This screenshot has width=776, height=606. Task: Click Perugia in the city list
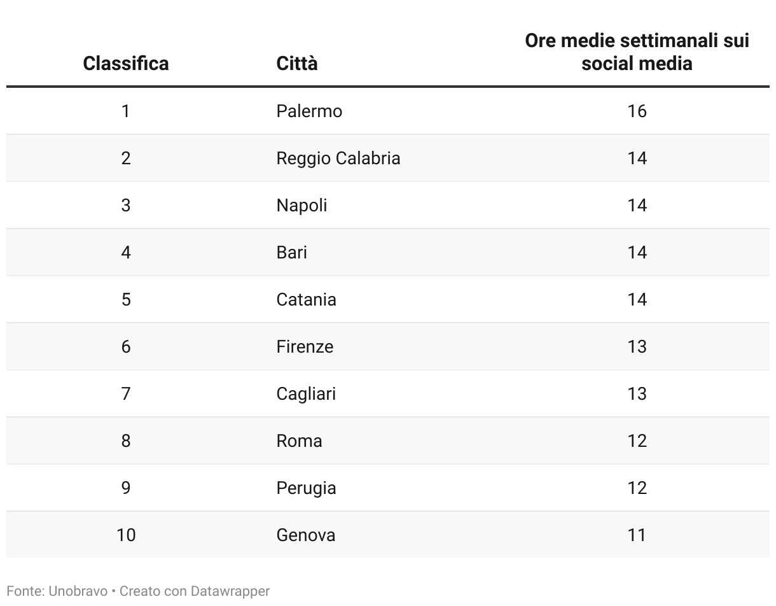tap(306, 488)
